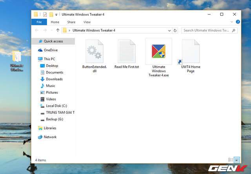This screenshot has width=251, height=174.
Task: Click the Properties quick access toolbar icon
Action: coord(45,14)
